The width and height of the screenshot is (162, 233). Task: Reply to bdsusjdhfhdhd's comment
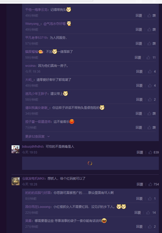point(140,152)
